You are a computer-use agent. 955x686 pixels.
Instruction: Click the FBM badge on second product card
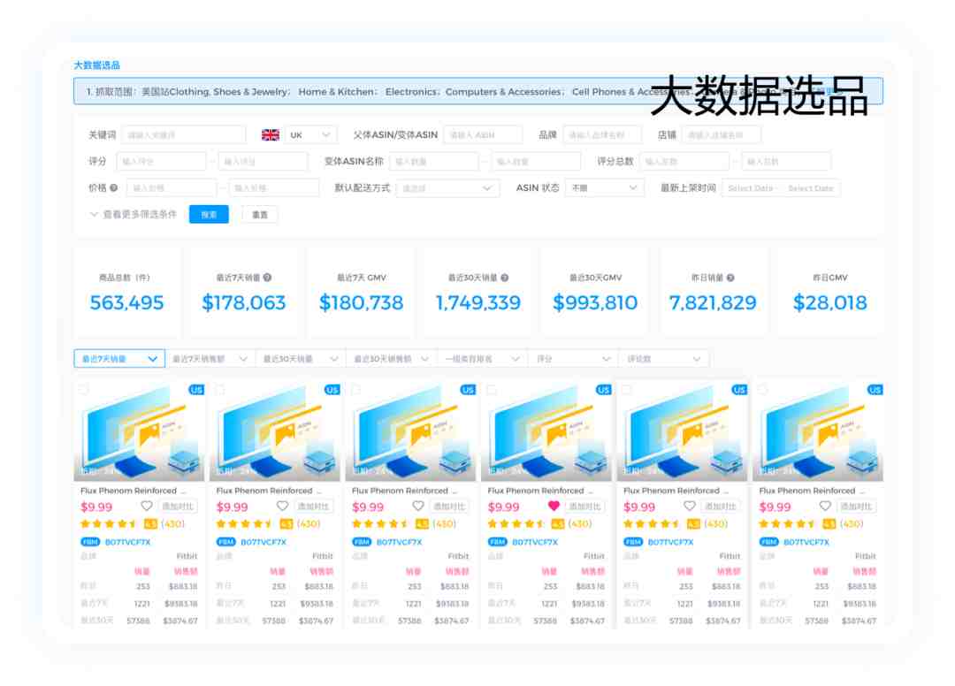click(x=226, y=542)
